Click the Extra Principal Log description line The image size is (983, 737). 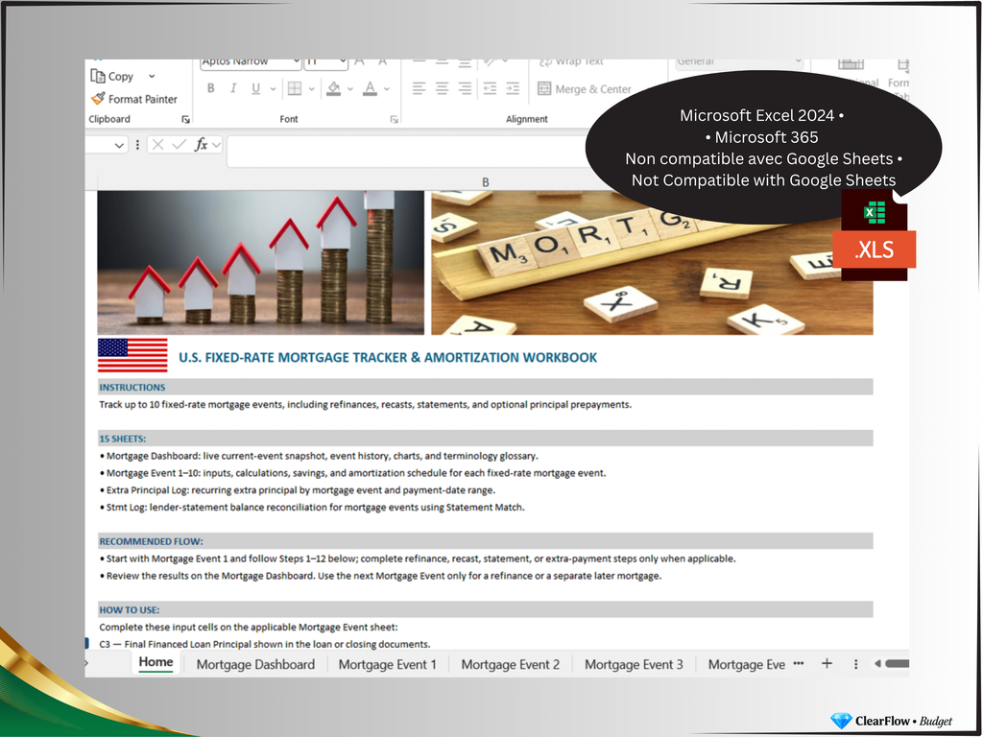tap(298, 490)
